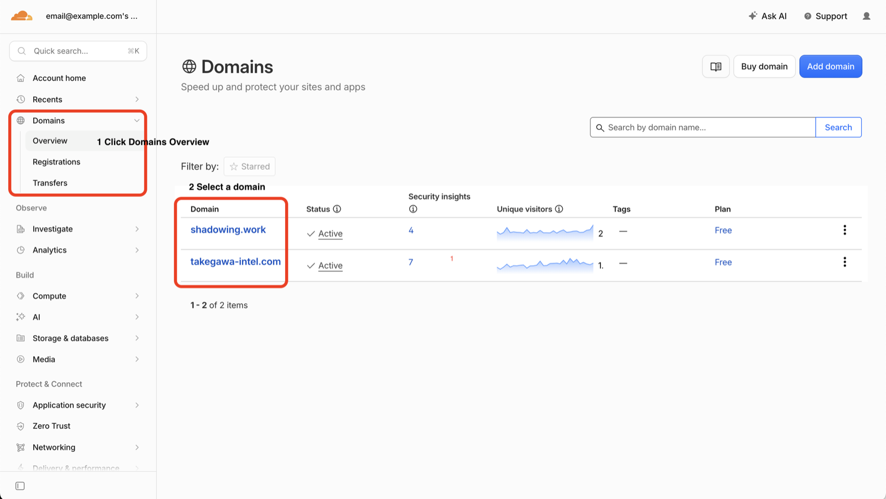Click the Cloudflare logo
The height and width of the screenshot is (499, 886).
coord(22,16)
